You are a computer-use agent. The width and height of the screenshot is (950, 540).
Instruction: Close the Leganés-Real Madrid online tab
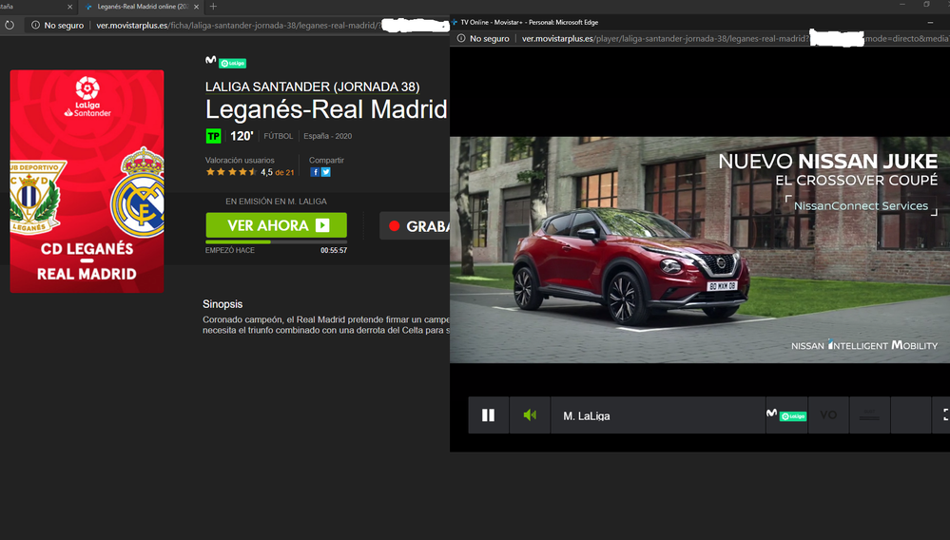(196, 7)
